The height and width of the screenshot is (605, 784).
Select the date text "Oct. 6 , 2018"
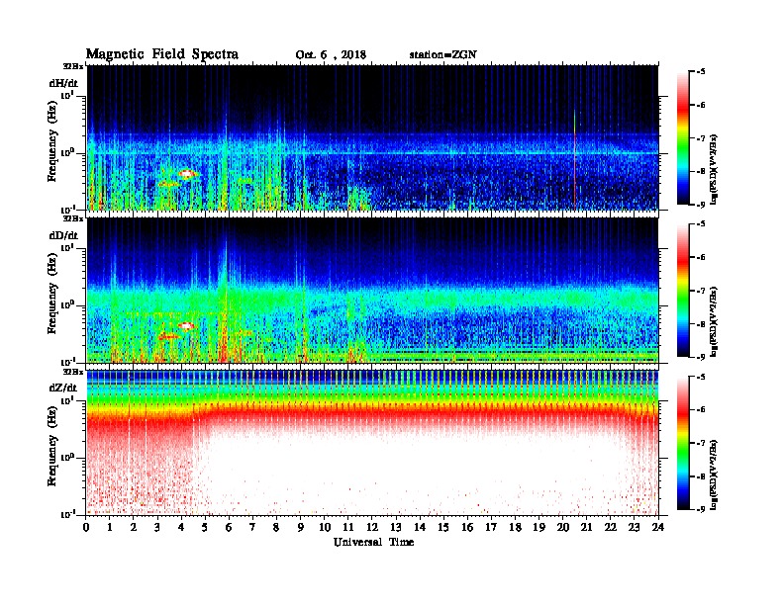(331, 55)
